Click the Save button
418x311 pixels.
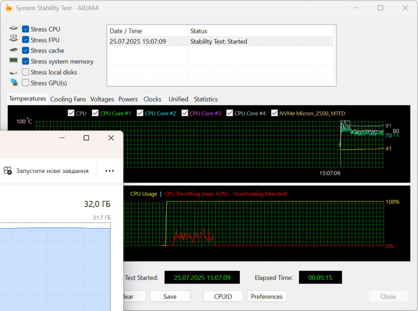tap(170, 296)
